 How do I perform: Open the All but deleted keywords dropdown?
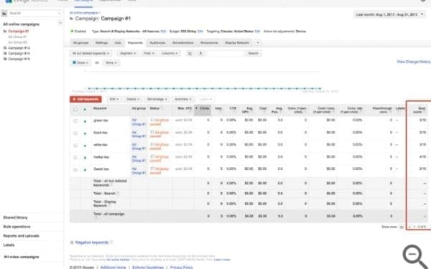pyautogui.click(x=91, y=53)
